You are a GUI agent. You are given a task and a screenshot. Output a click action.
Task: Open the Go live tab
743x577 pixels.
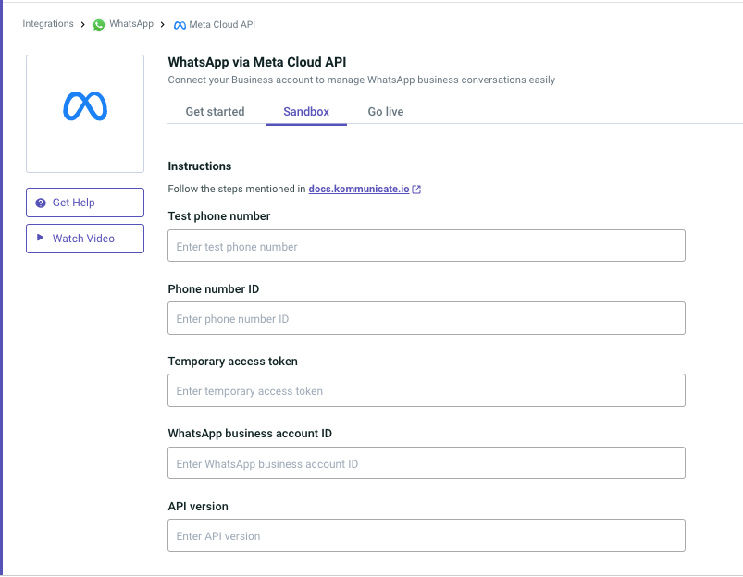(385, 112)
